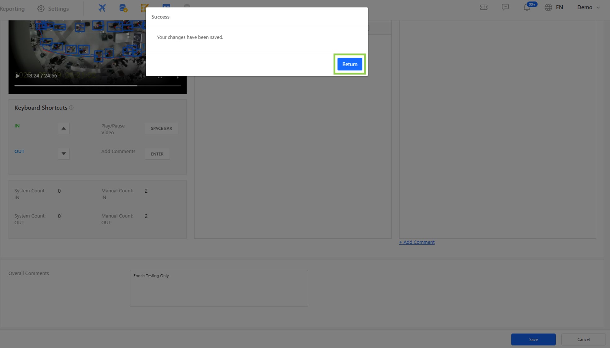Click the IN up-arrow shortcut button

coord(64,128)
